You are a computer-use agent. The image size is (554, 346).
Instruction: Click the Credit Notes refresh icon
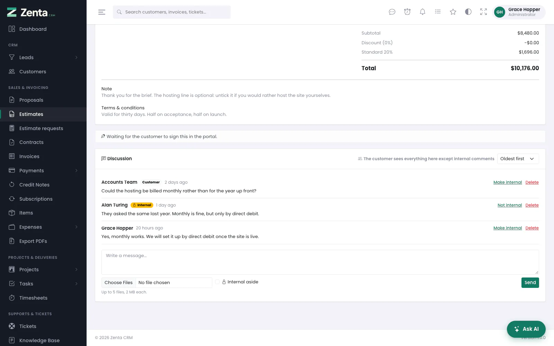[12, 185]
